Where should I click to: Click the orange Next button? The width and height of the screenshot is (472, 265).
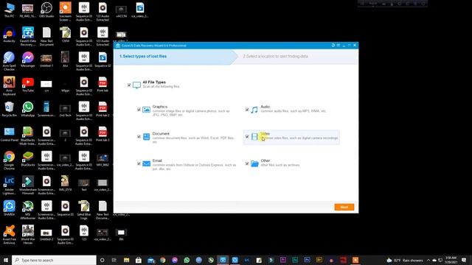(344, 207)
